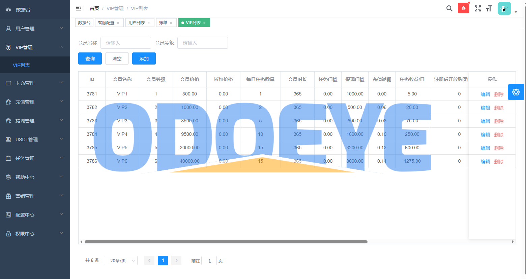This screenshot has height=279, width=526.
Task: Open the red bug error log icon
Action: click(464, 8)
